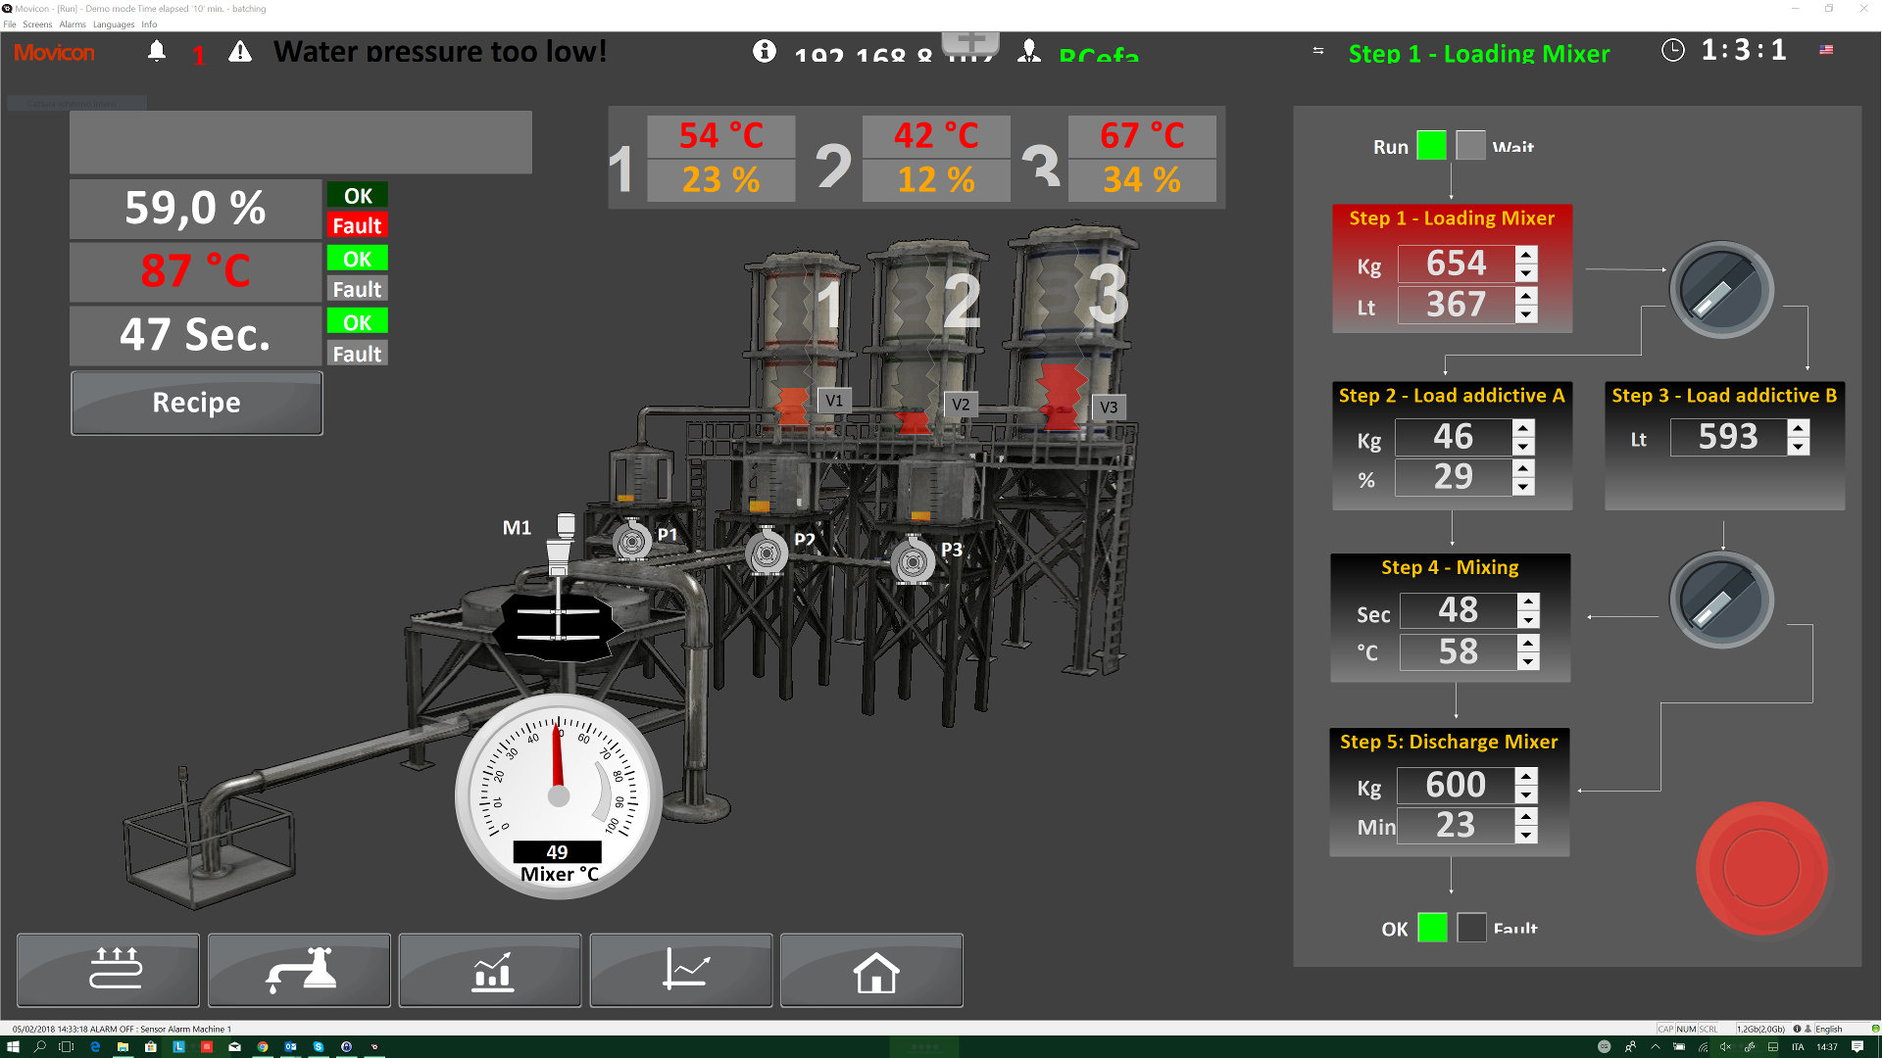This screenshot has height=1058, width=1882.
Task: Decrease Step 3 Lt value with down arrow
Action: click(1799, 447)
